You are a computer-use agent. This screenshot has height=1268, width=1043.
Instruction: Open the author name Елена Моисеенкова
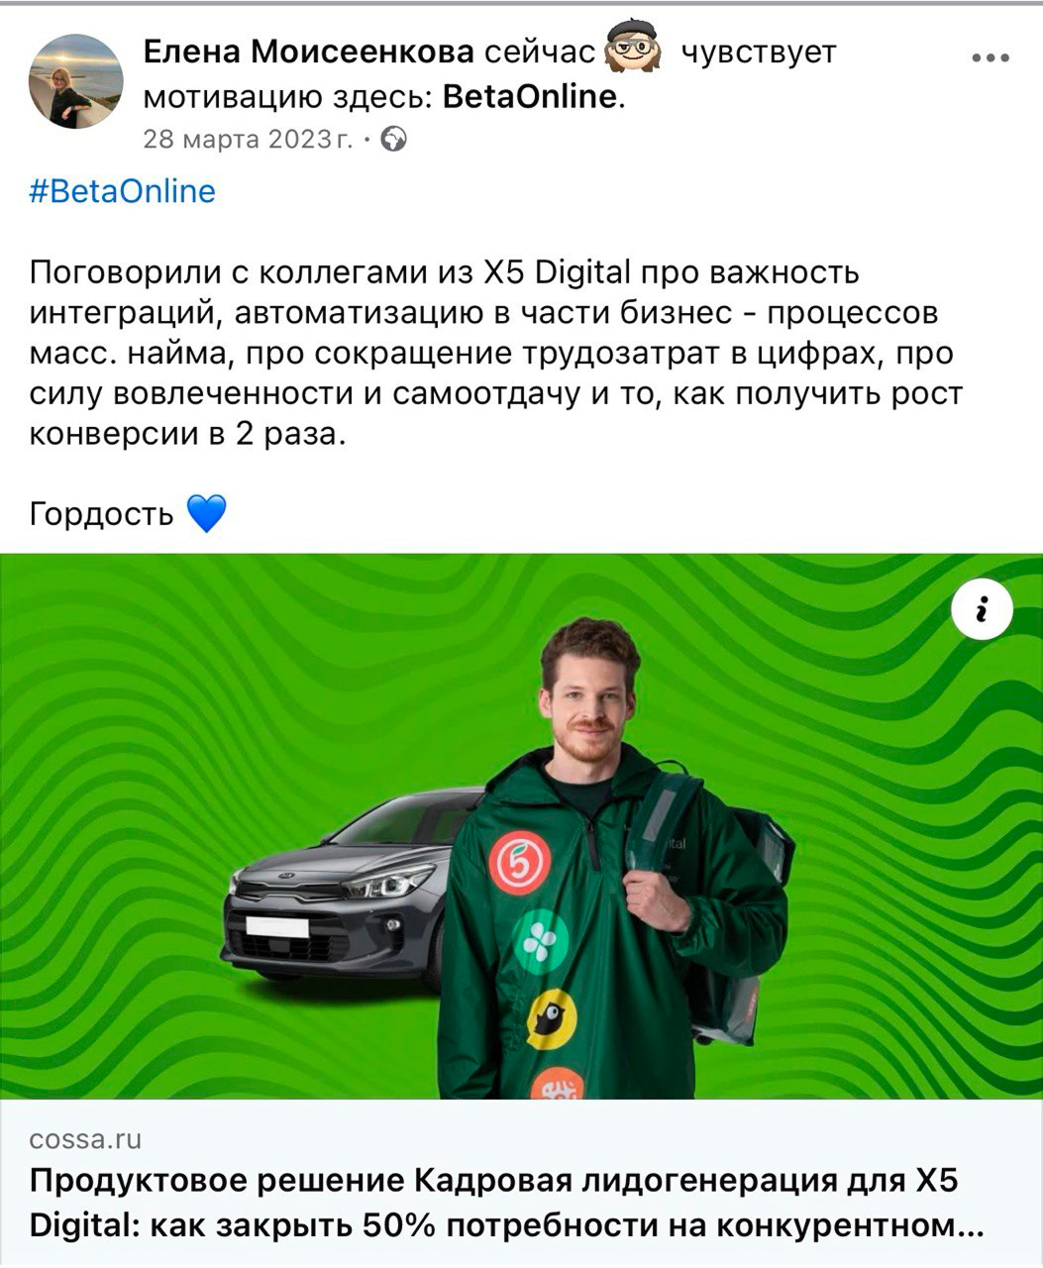coord(309,51)
